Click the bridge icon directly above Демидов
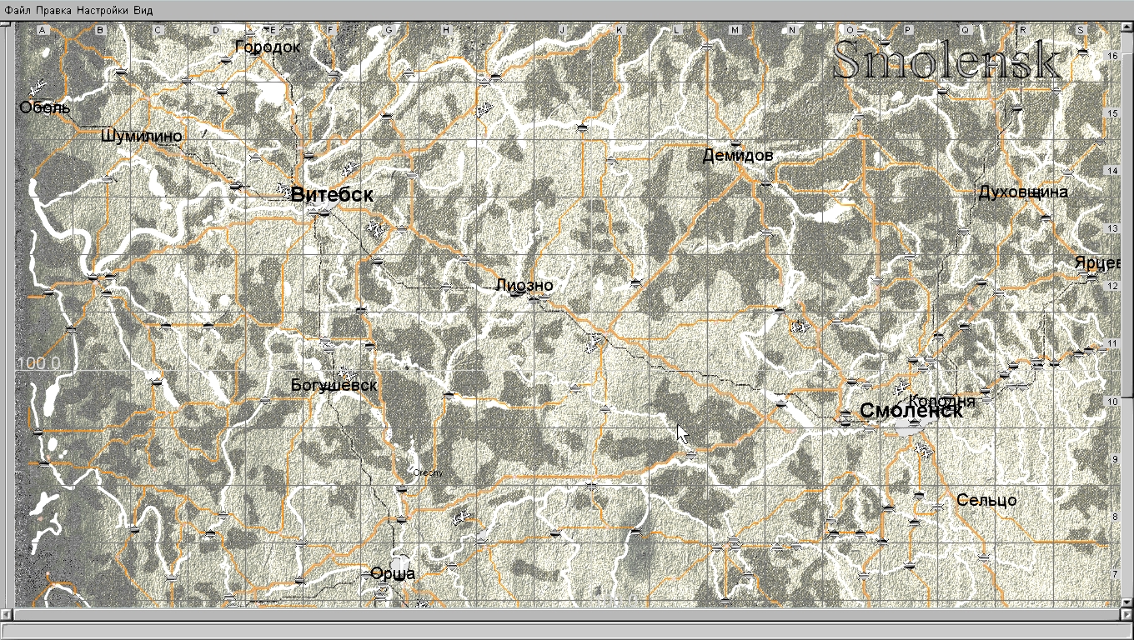The width and height of the screenshot is (1134, 640). [735, 143]
